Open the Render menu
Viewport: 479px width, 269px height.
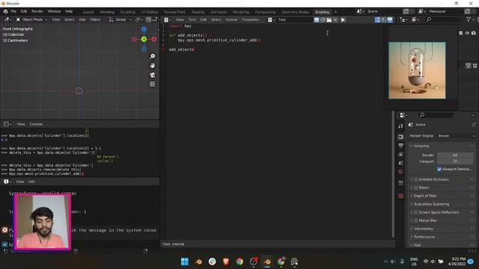pos(37,11)
